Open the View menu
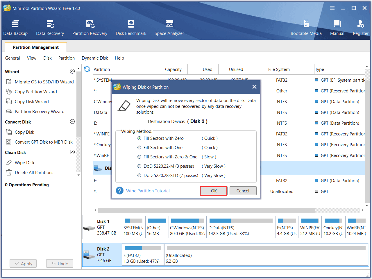This screenshot has height=279, width=372. (32, 58)
